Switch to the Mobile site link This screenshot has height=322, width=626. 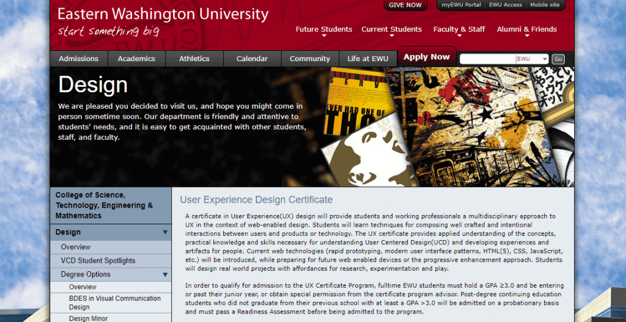pos(545,5)
